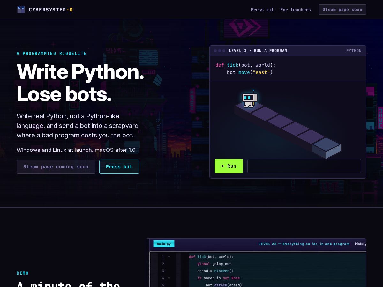Click the Steam page coming soon button
This screenshot has height=287, width=383.
pyautogui.click(x=56, y=167)
